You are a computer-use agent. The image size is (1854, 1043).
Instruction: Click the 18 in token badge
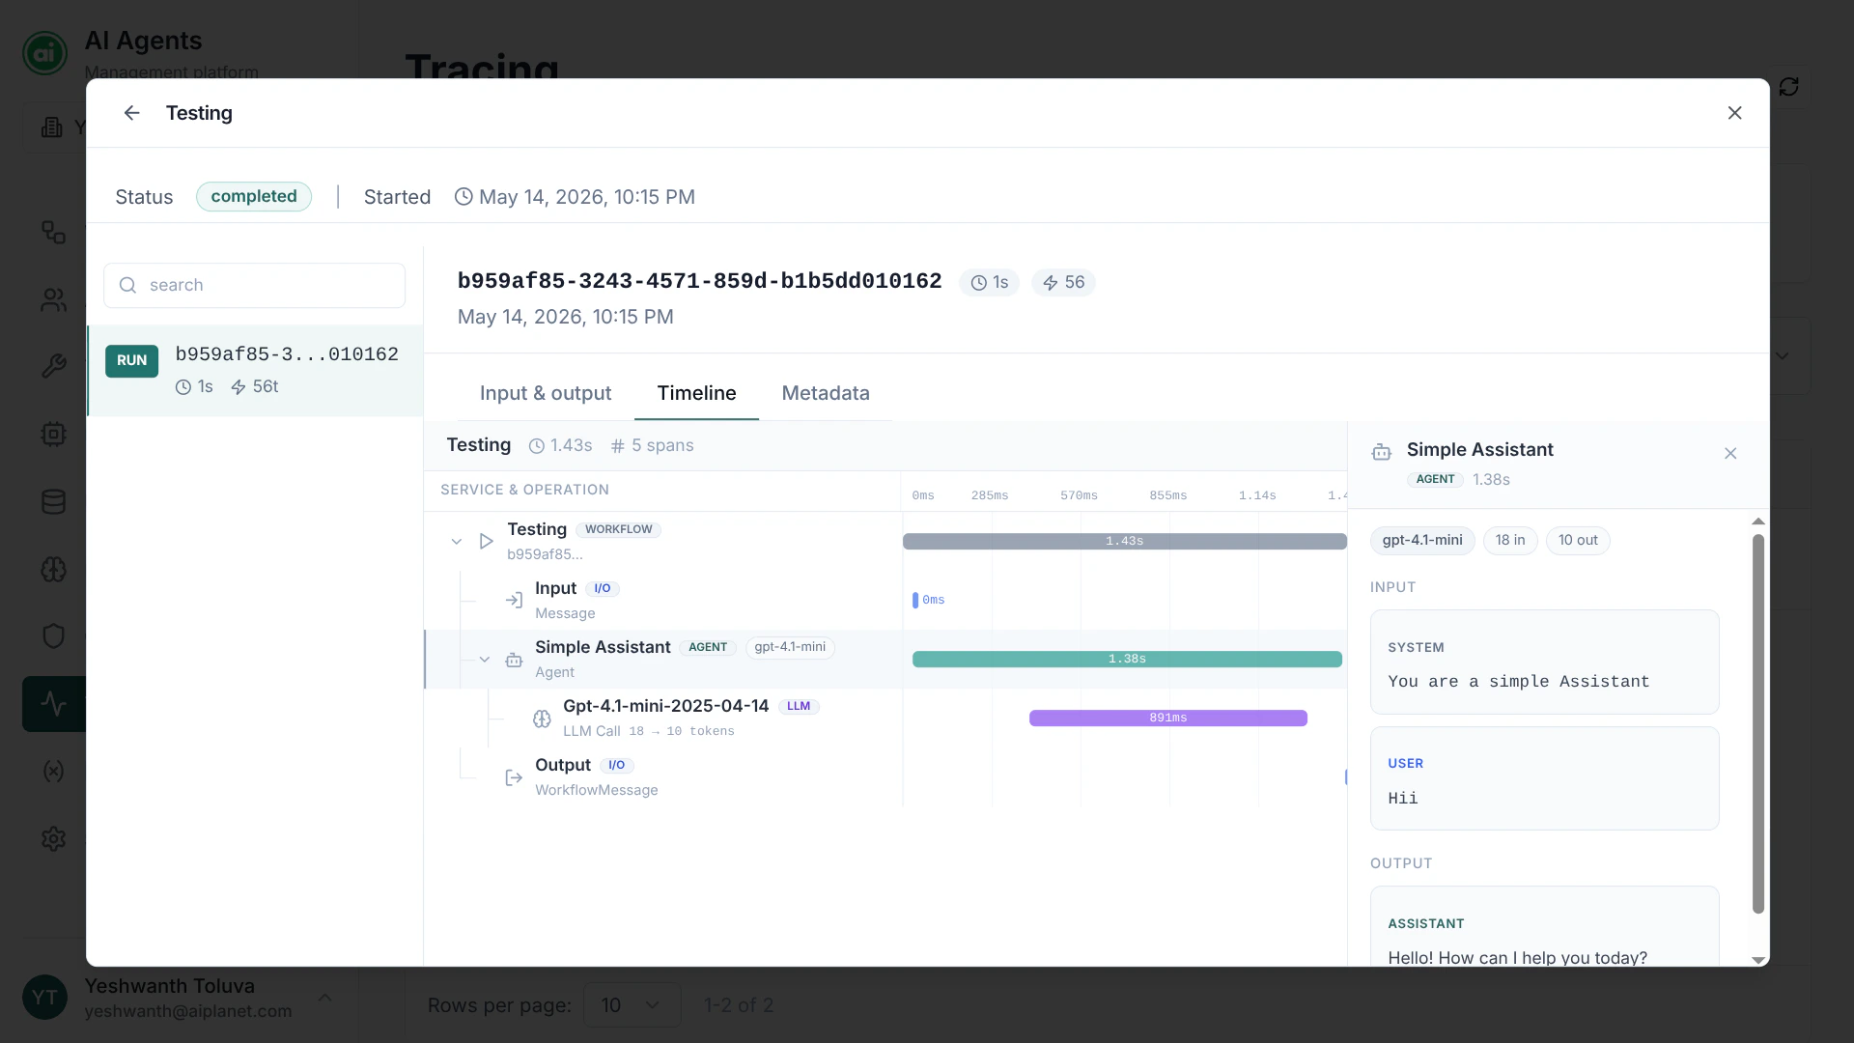coord(1510,541)
